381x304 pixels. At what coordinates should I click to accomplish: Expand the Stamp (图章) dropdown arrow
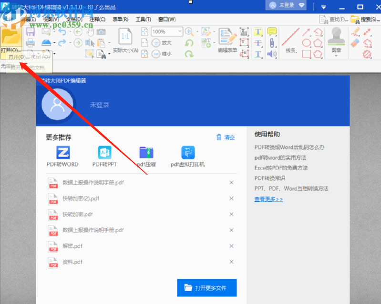click(336, 56)
